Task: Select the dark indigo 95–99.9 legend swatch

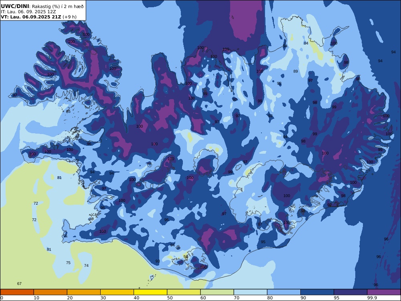Action: (350, 292)
